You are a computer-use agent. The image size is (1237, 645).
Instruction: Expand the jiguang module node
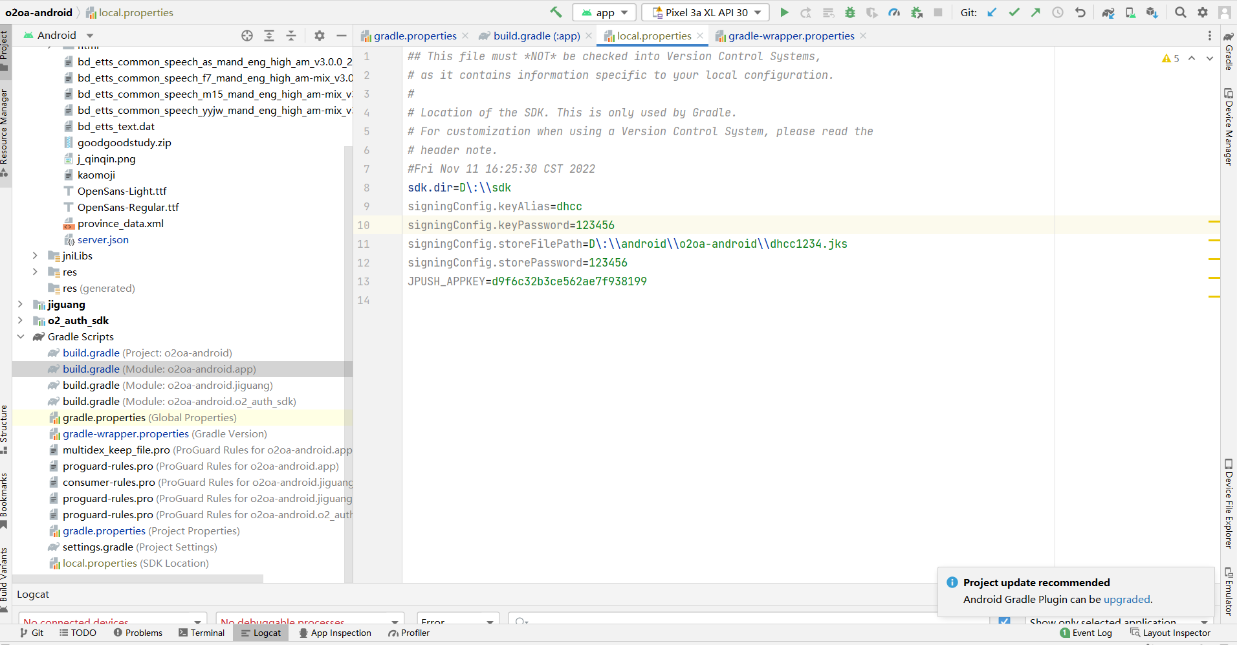coord(21,304)
